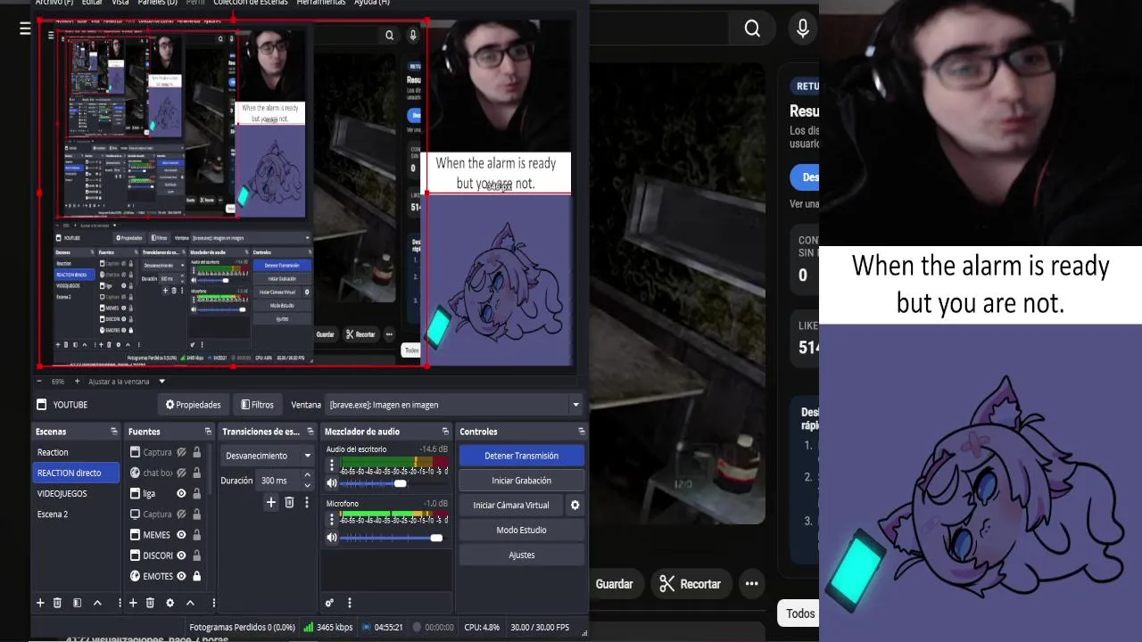1142x642 pixels.
Task: Move selected source up
Action: [x=190, y=603]
